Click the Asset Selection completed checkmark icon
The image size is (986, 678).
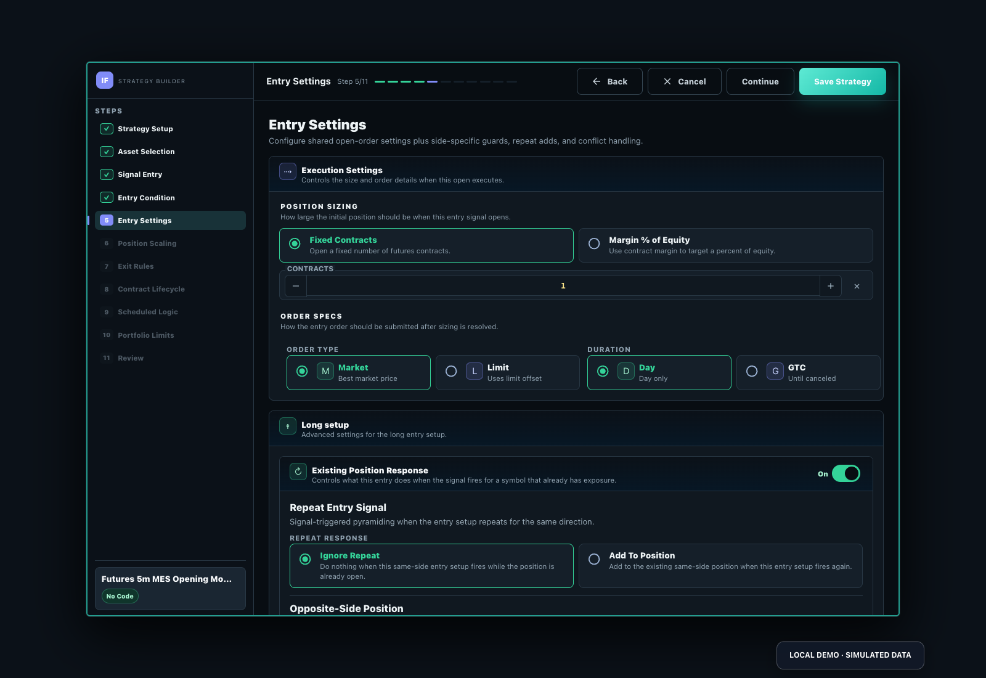[107, 152]
